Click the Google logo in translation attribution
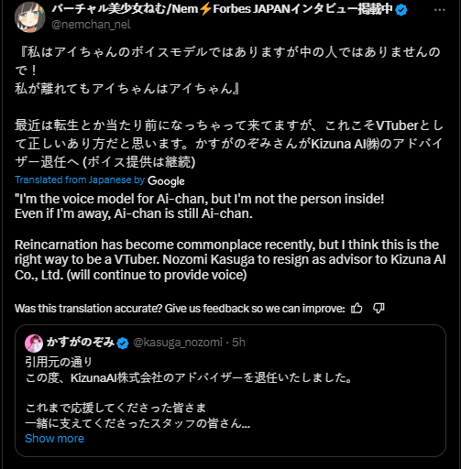 tap(166, 180)
